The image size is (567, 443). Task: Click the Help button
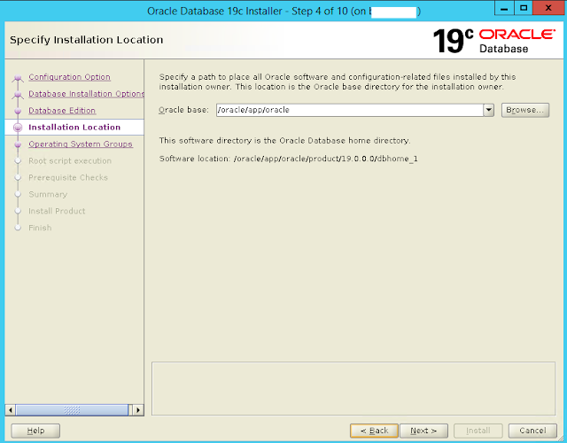(35, 431)
